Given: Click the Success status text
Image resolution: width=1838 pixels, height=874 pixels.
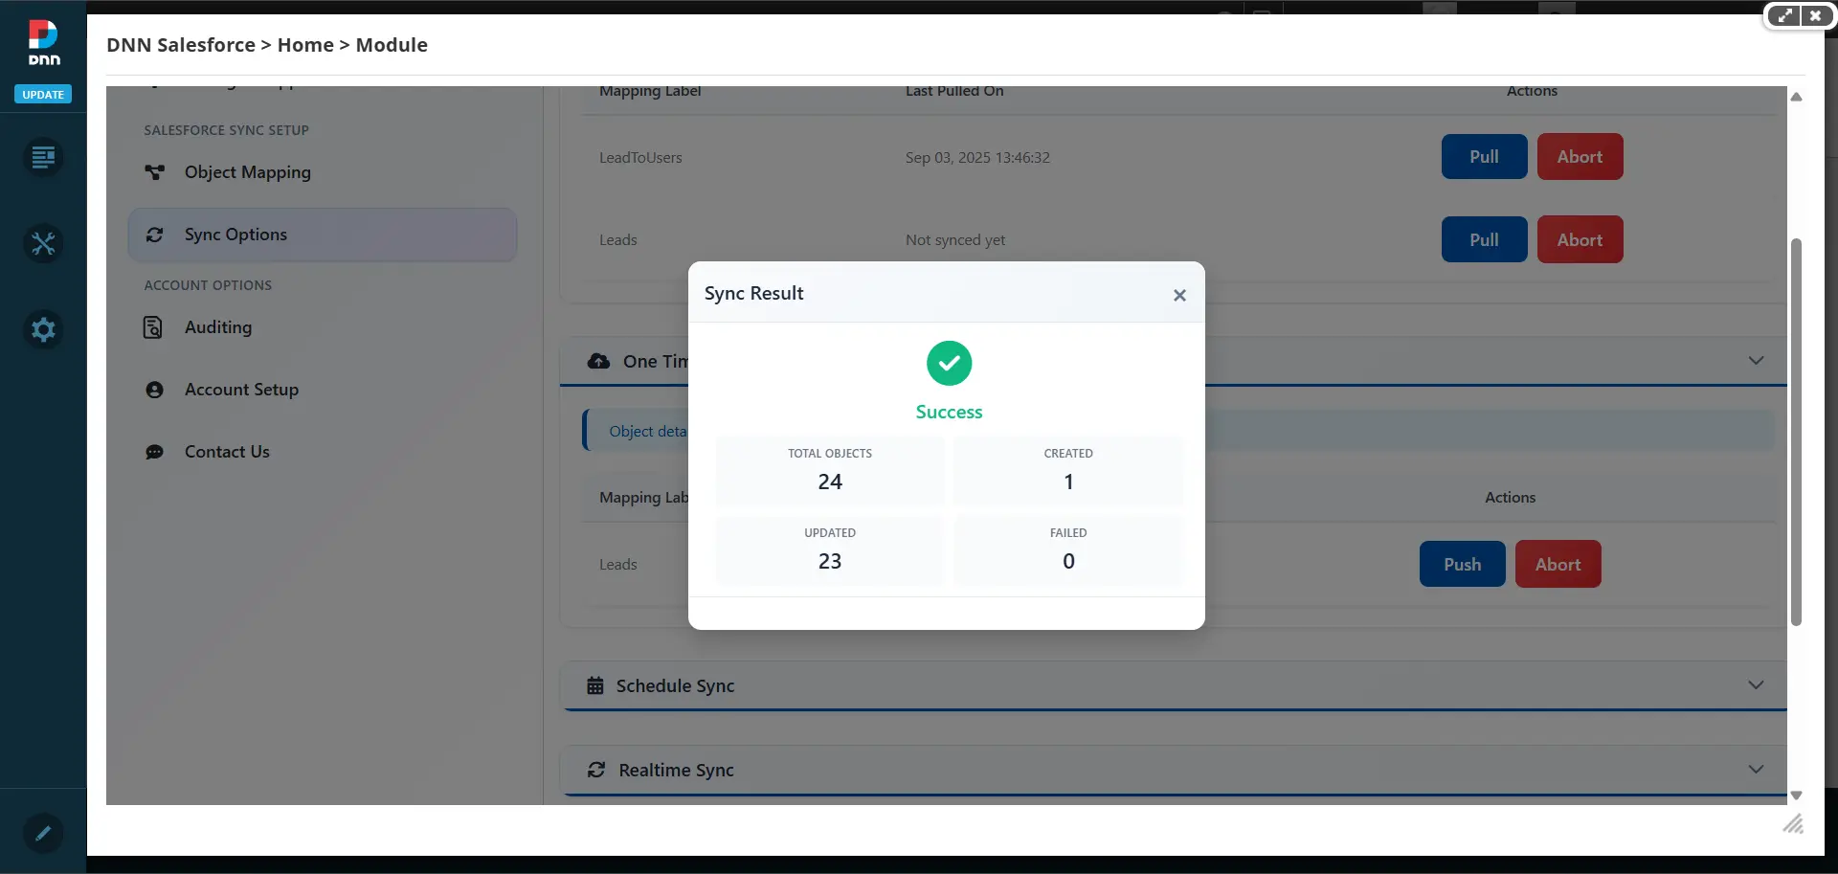Looking at the screenshot, I should click(x=949, y=413).
